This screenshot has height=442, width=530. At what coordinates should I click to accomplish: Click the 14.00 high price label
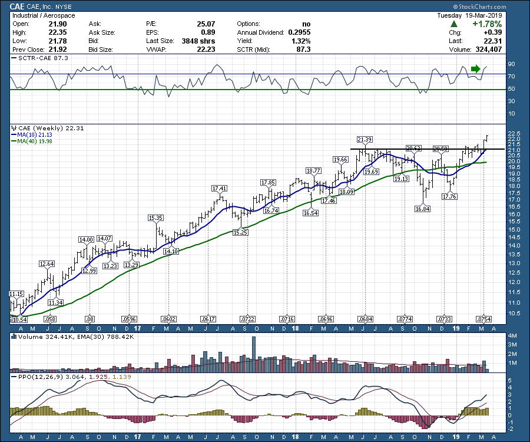click(86, 240)
